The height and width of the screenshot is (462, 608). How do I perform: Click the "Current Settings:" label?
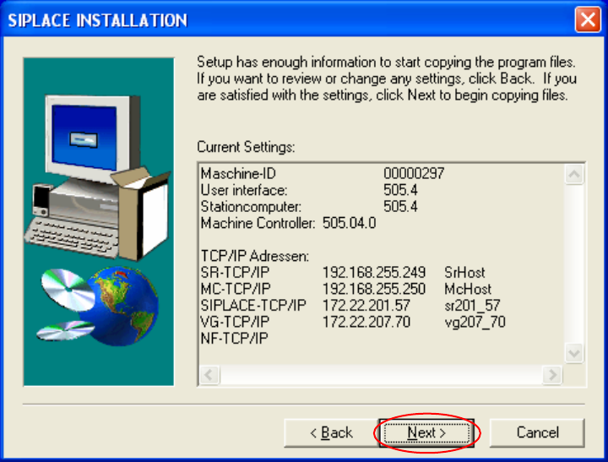(246, 147)
